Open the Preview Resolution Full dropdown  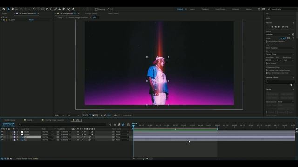(288, 60)
